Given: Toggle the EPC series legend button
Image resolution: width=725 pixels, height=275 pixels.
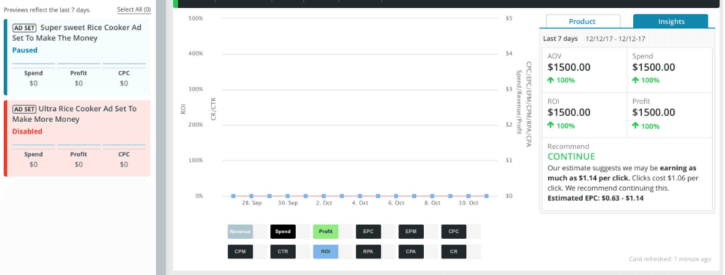Looking at the screenshot, I should point(368,231).
